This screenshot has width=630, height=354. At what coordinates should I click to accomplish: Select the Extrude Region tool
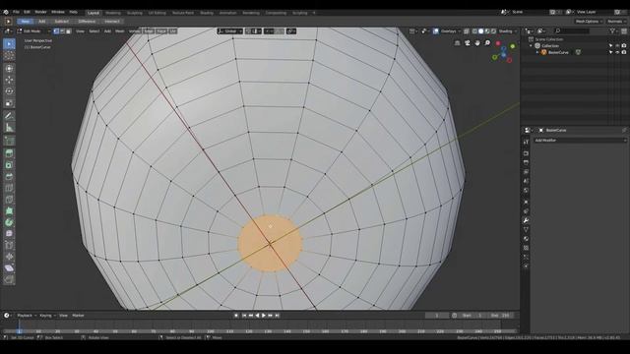[9, 153]
